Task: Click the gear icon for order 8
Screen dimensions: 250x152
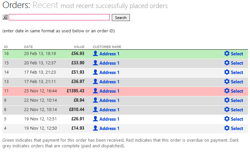Action: pos(227,110)
